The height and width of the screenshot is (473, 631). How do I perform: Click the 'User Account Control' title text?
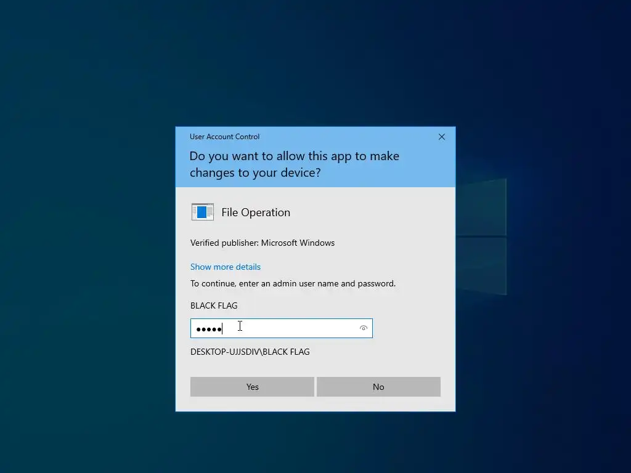[x=224, y=137]
